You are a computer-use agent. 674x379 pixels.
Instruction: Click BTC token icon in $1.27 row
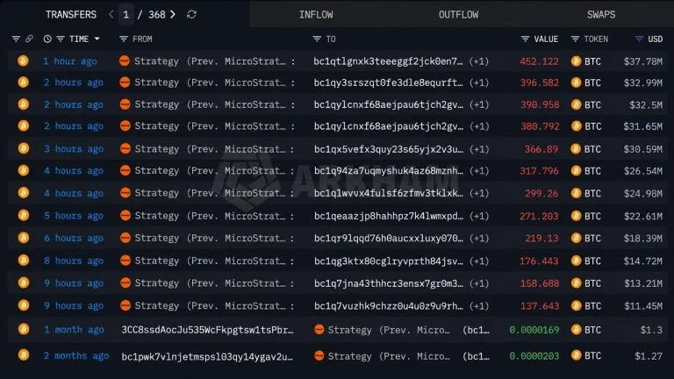tap(576, 356)
